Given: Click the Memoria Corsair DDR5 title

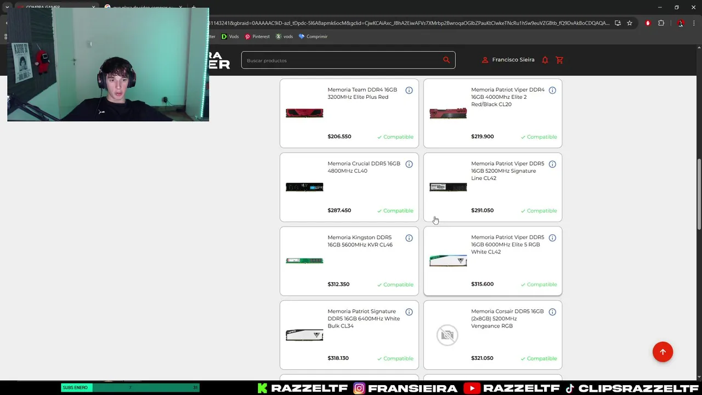Looking at the screenshot, I should coord(507,319).
